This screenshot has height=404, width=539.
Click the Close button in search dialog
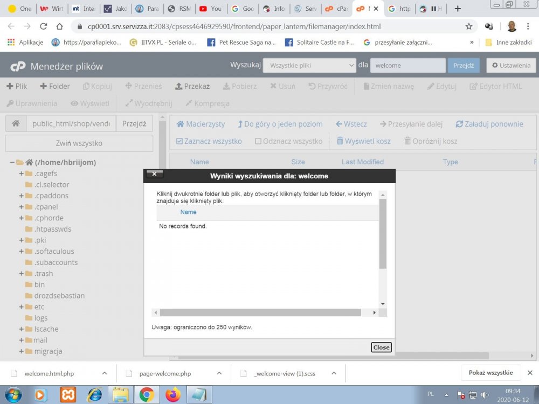[x=381, y=347]
